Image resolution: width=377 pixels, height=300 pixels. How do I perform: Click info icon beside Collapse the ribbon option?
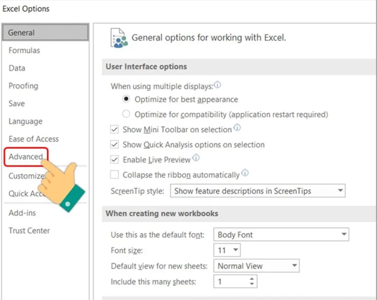[x=245, y=173]
